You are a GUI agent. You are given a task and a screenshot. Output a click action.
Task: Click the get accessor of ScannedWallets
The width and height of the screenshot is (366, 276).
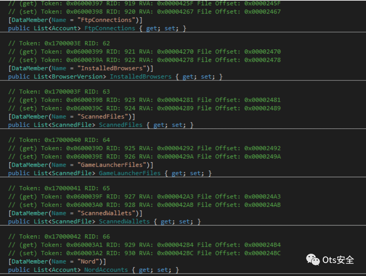point(166,222)
